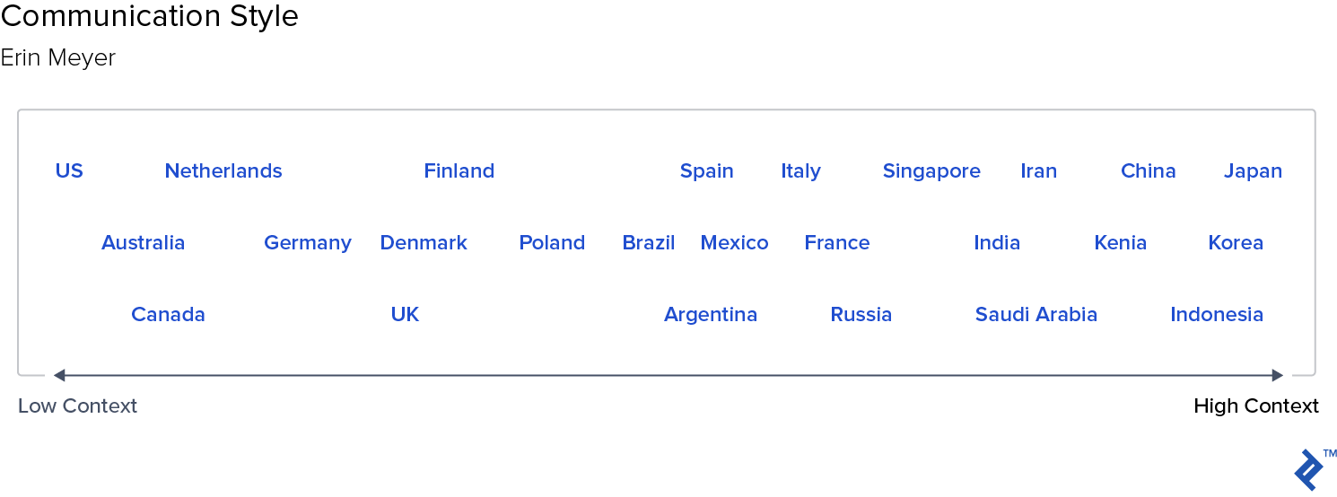Click the Germany label
The height and width of the screenshot is (497, 1337).
308,243
